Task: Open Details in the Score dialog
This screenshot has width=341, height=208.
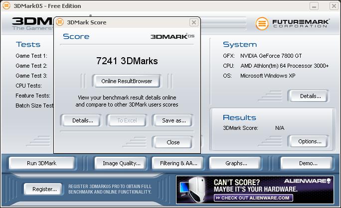Action: [82, 120]
